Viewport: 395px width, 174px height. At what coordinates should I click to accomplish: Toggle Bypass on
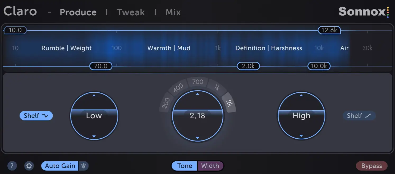371,166
